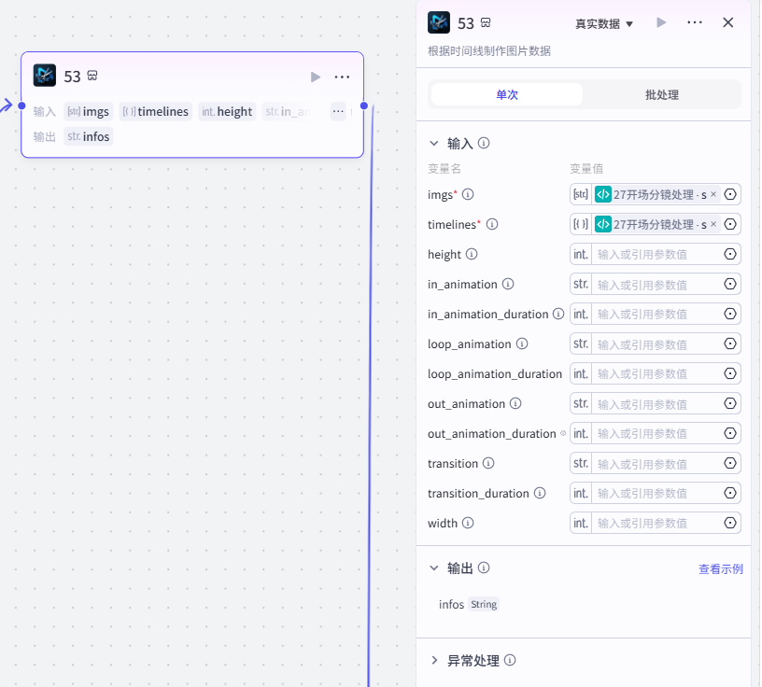Focus the transition_duration value input
The height and width of the screenshot is (687, 762).
[656, 493]
